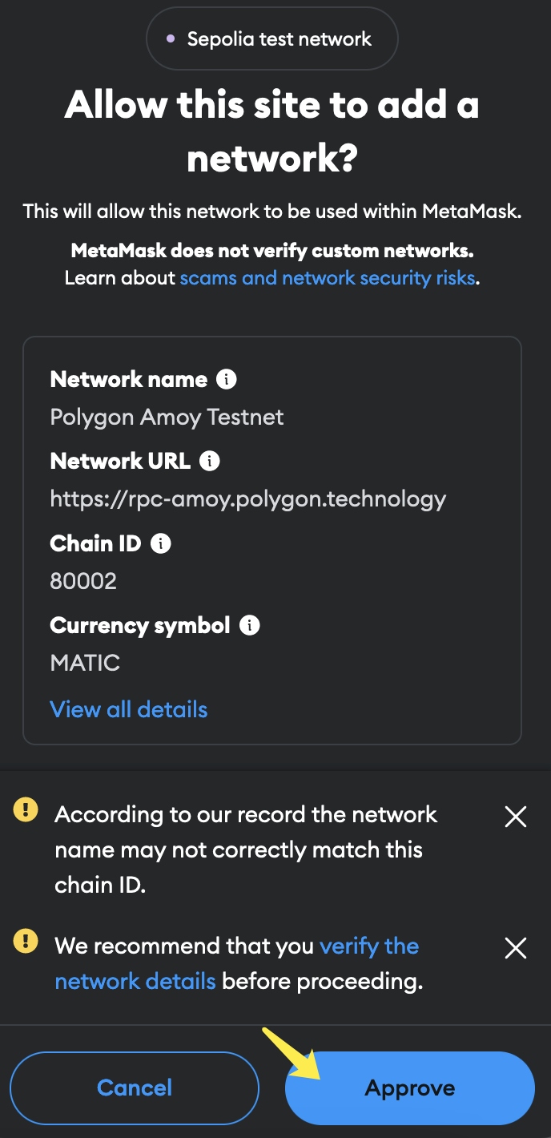Open the Chain ID info tooltip icon

coord(161,543)
